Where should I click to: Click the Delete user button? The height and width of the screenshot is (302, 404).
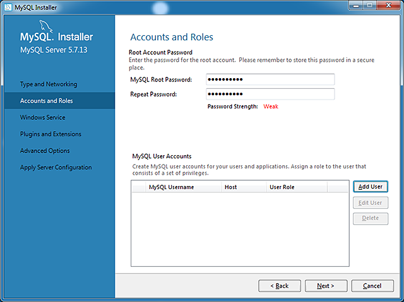click(370, 218)
